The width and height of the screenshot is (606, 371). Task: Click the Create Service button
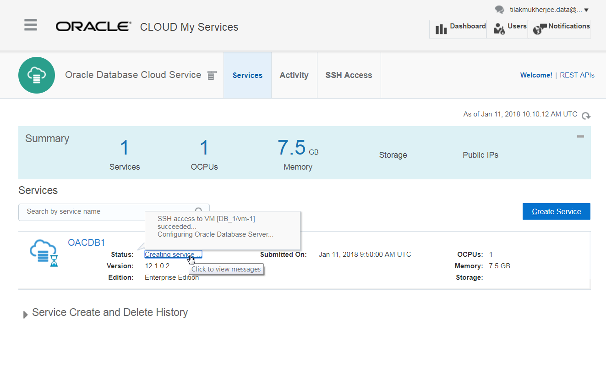(556, 211)
